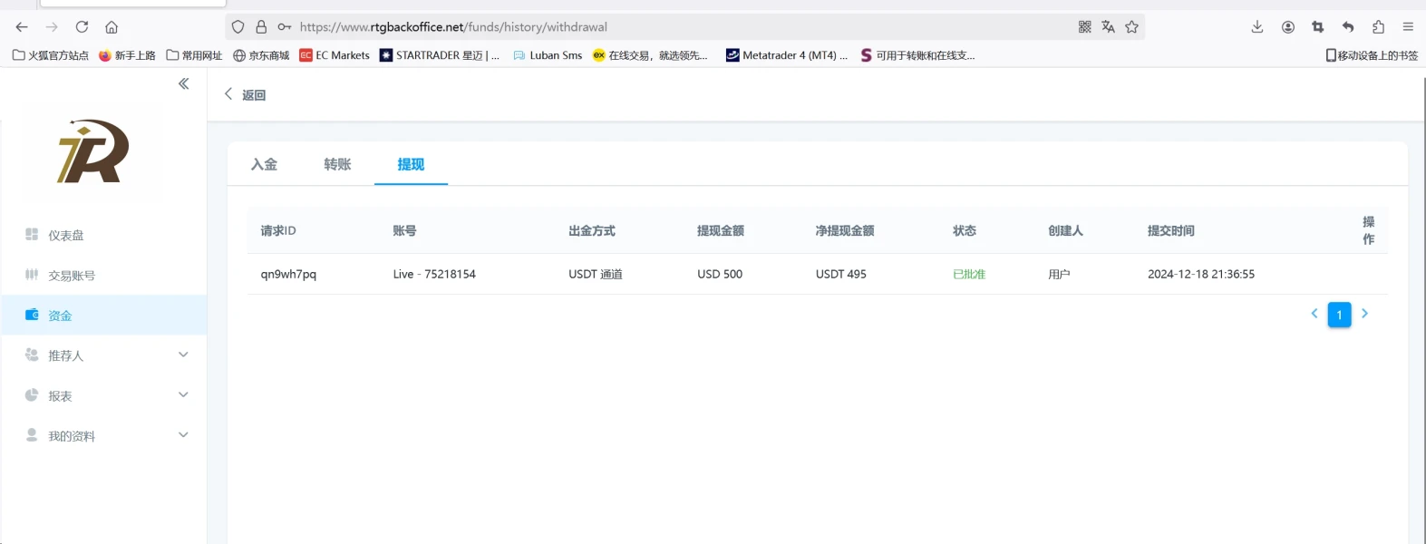Viewport: 1426px width, 544px height.
Task: Click the 出金方式 column header
Action: 592,230
